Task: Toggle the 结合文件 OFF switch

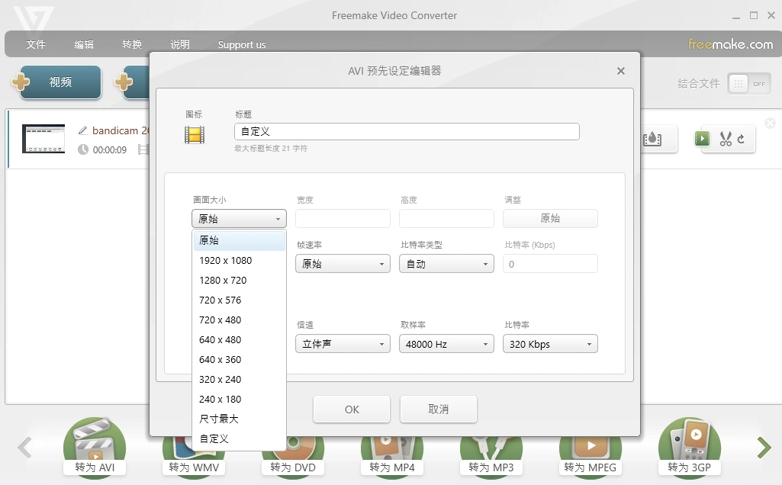Action: [748, 84]
